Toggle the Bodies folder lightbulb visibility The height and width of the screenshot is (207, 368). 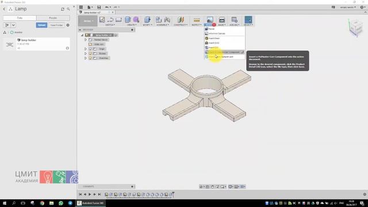pyautogui.click(x=90, y=53)
